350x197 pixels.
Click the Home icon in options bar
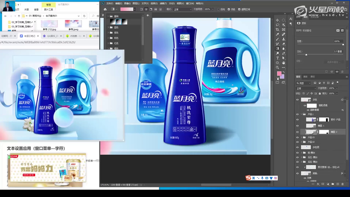(105, 9)
